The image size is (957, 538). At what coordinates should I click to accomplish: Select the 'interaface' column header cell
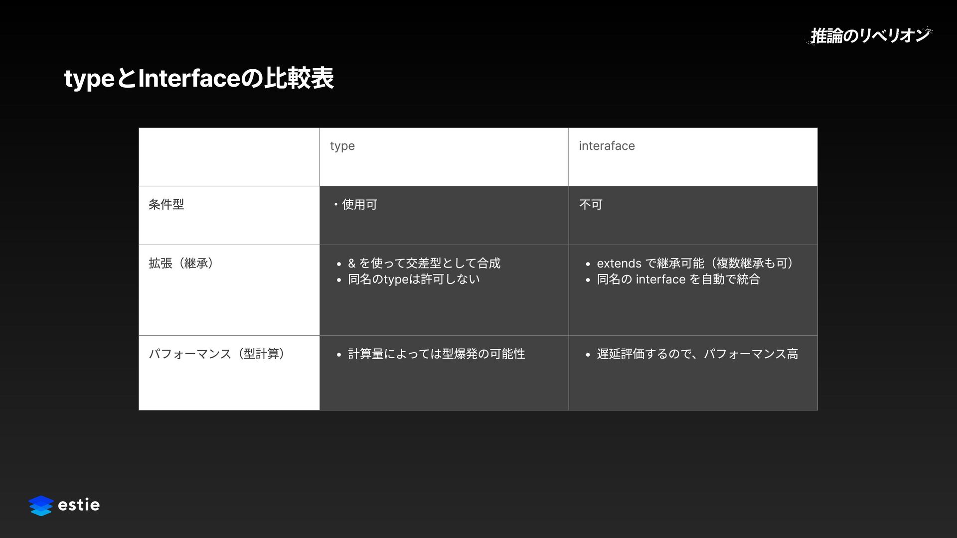[607, 146]
